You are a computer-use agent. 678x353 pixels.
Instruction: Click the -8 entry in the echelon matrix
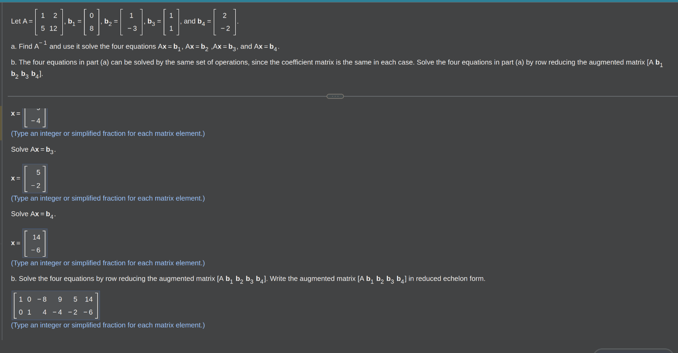[x=42, y=299]
